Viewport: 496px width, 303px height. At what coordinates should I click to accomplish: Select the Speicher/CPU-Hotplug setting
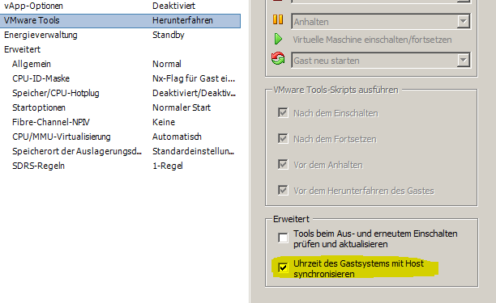(120, 93)
